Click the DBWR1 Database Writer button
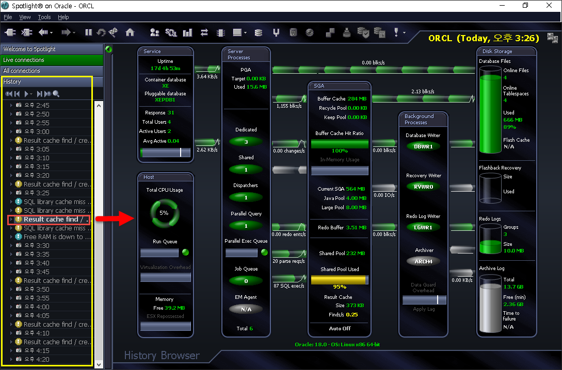Image resolution: width=562 pixels, height=370 pixels. coord(423,146)
